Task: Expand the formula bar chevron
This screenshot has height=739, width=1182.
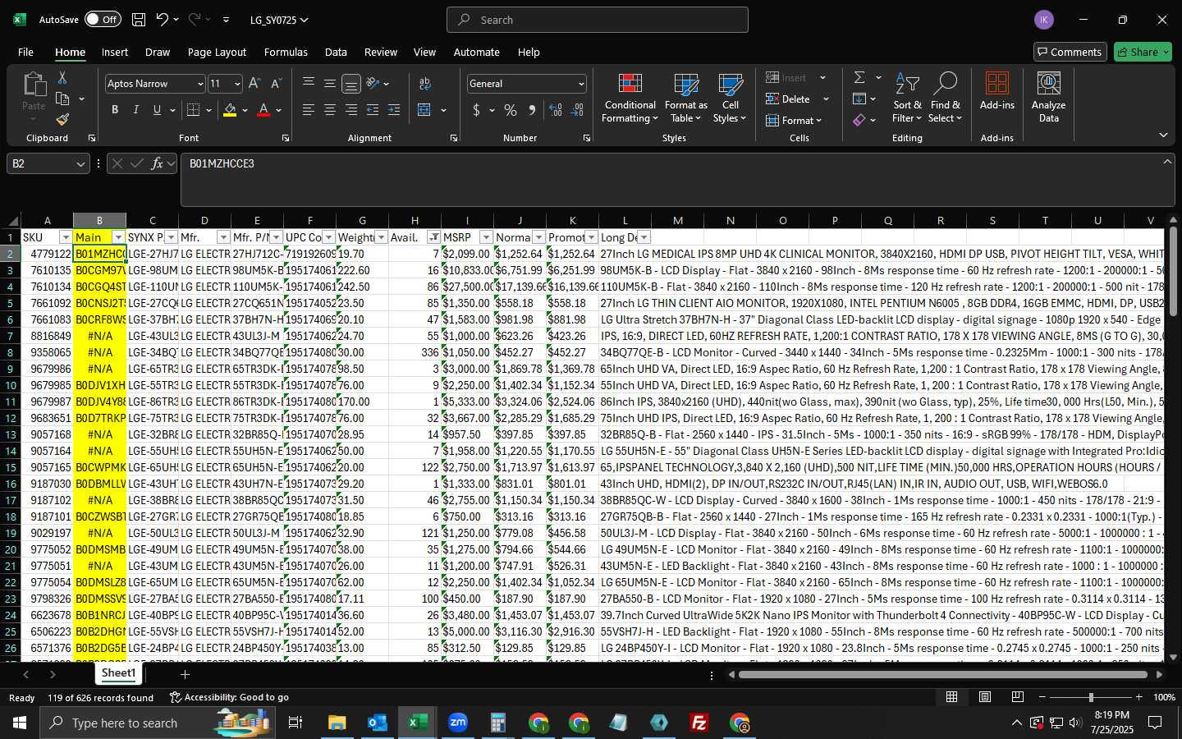Action: (x=1167, y=162)
